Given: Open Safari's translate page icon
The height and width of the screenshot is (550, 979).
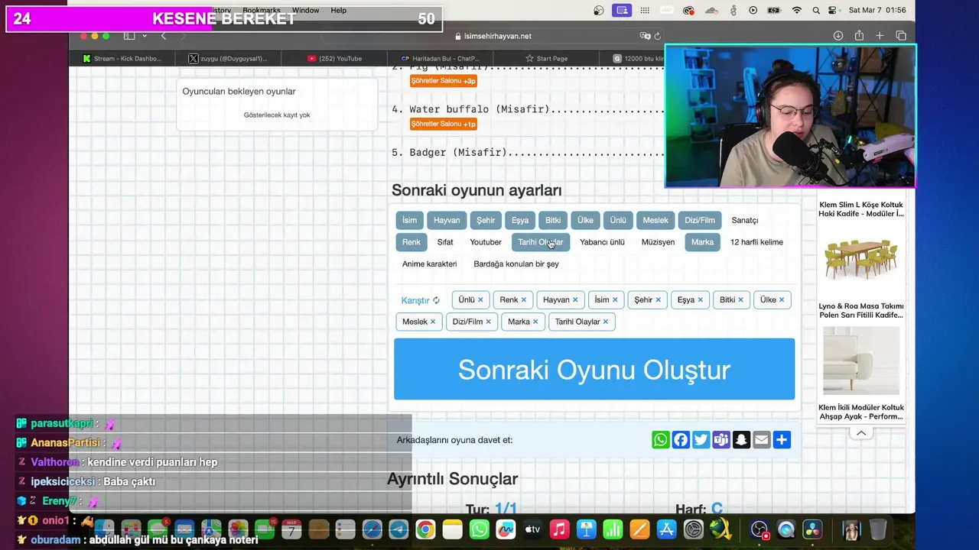Looking at the screenshot, I should pyautogui.click(x=645, y=36).
